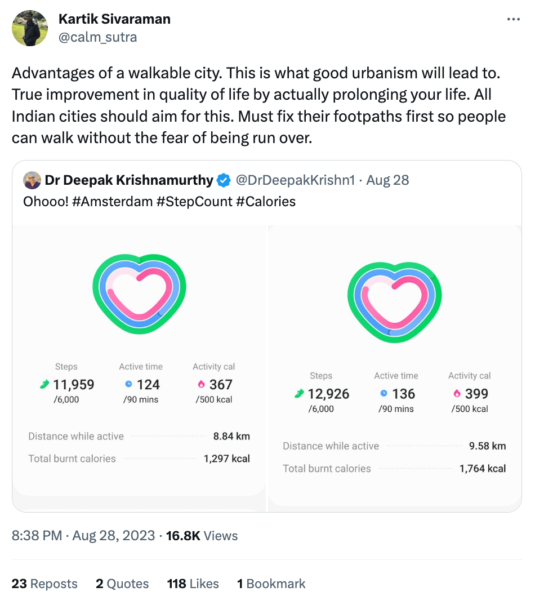View the 118 Likes list
This screenshot has height=605, width=535.
(x=193, y=584)
